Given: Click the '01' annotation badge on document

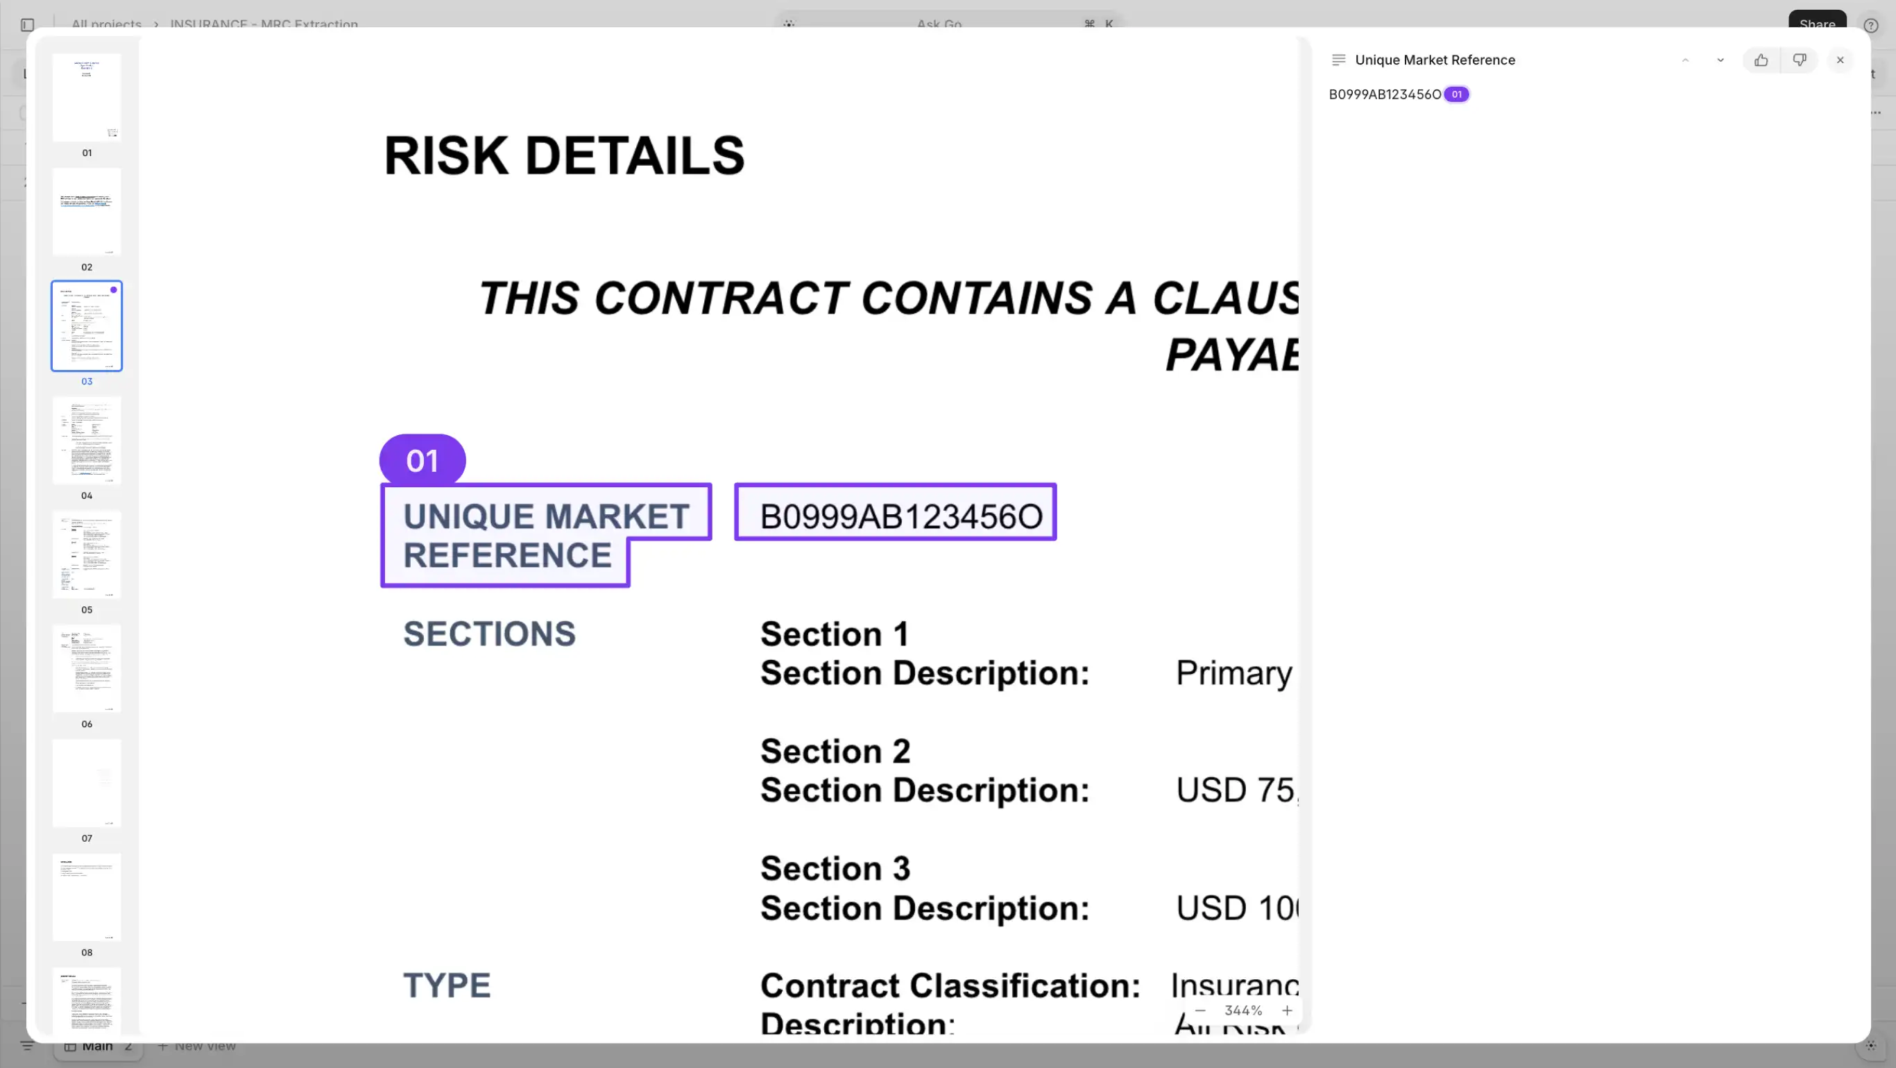Looking at the screenshot, I should coord(422,460).
